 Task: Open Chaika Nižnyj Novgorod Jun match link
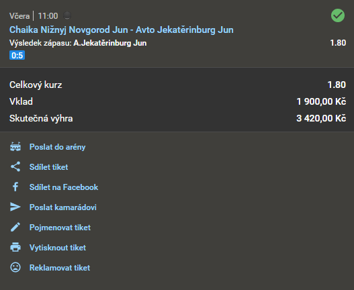tap(121, 30)
